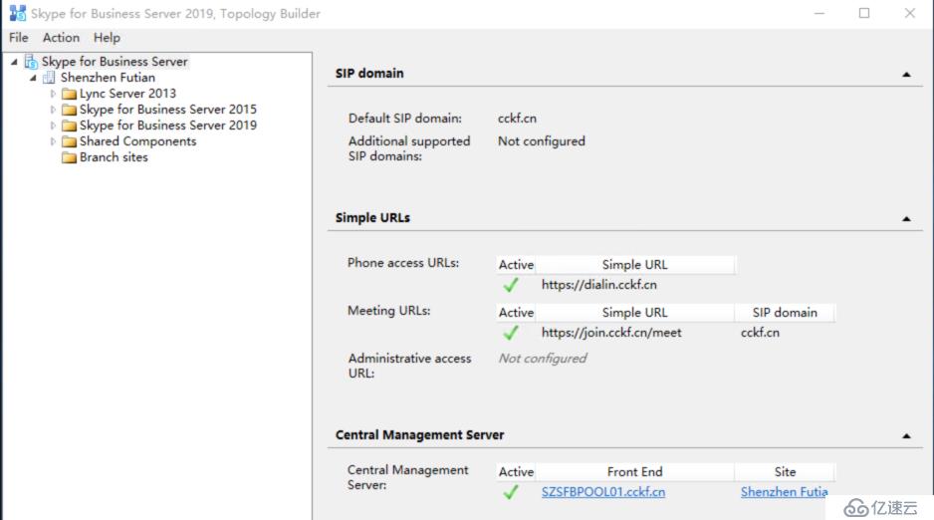The height and width of the screenshot is (520, 934).
Task: Minimize the Topology Builder window
Action: pos(819,13)
